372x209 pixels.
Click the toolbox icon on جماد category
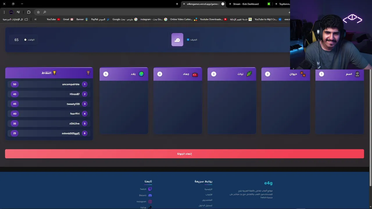coord(195,74)
